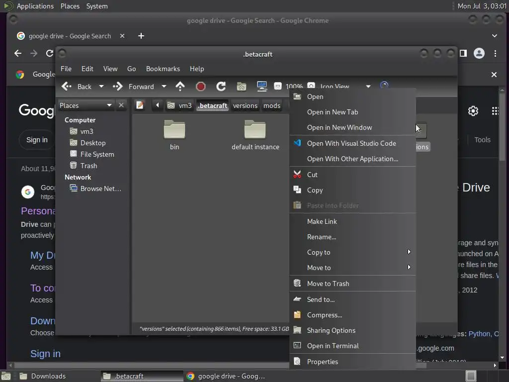Open the File menu

66,69
